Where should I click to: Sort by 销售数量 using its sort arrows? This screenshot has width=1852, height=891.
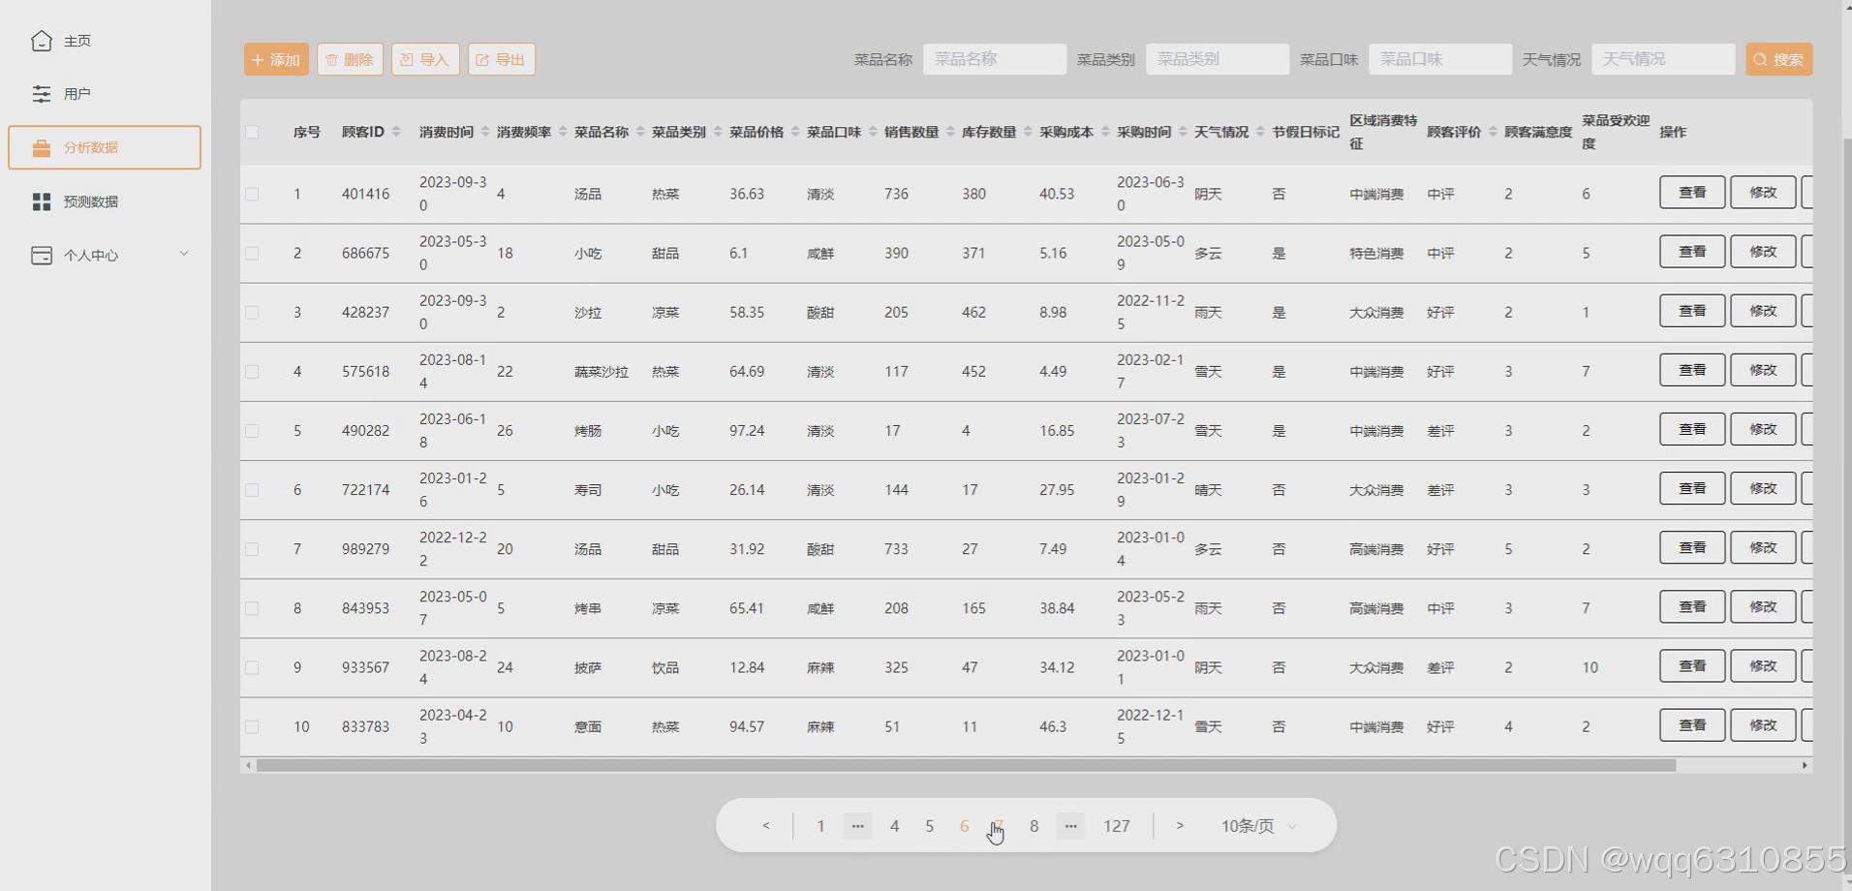click(x=950, y=132)
